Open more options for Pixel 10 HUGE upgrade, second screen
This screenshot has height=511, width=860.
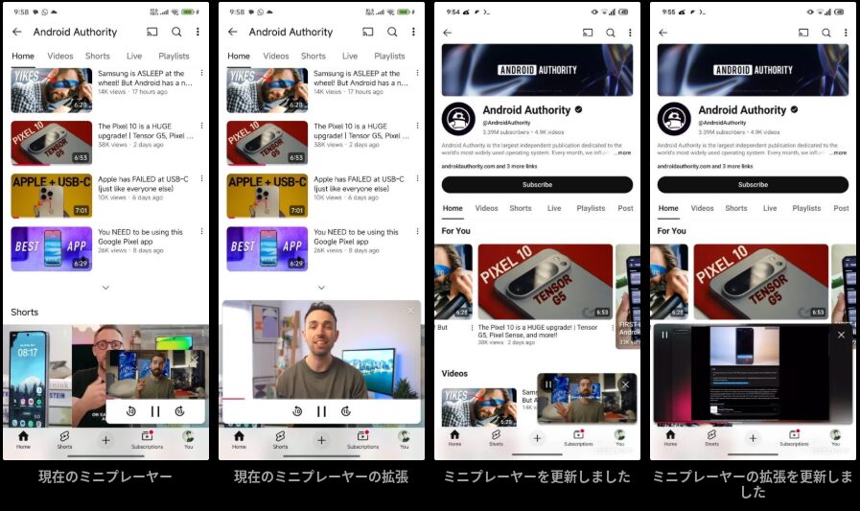tap(417, 126)
